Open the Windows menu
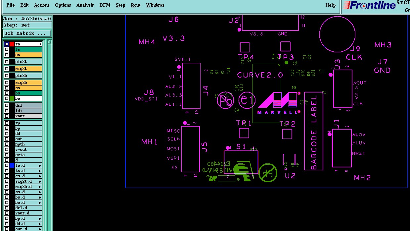This screenshot has height=231, width=410. tap(155, 5)
